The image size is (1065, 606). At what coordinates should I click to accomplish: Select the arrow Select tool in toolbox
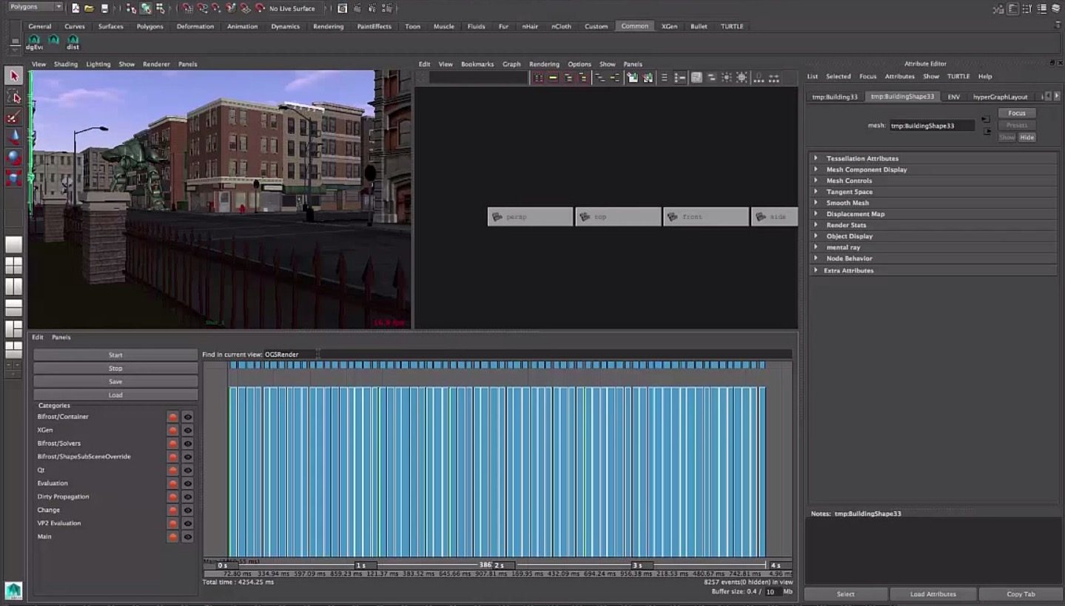pyautogui.click(x=13, y=75)
